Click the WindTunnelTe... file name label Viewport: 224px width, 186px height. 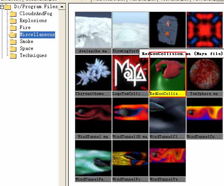(167, 179)
